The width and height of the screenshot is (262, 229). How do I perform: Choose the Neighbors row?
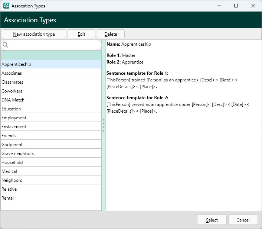point(51,180)
